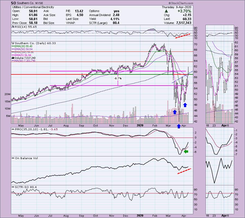Click the Low value 58.81
The width and height of the screenshot is (245, 218).
click(x=33, y=19)
